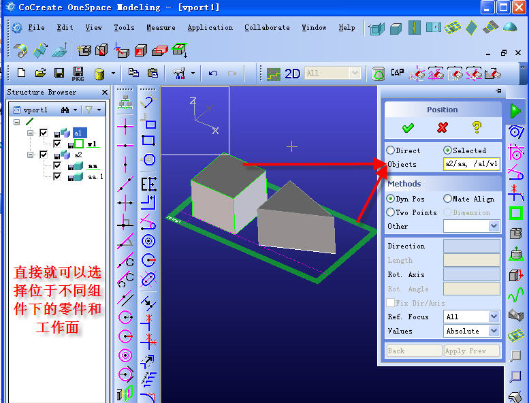Open the File menu
This screenshot has height=403, width=529.
(x=36, y=28)
